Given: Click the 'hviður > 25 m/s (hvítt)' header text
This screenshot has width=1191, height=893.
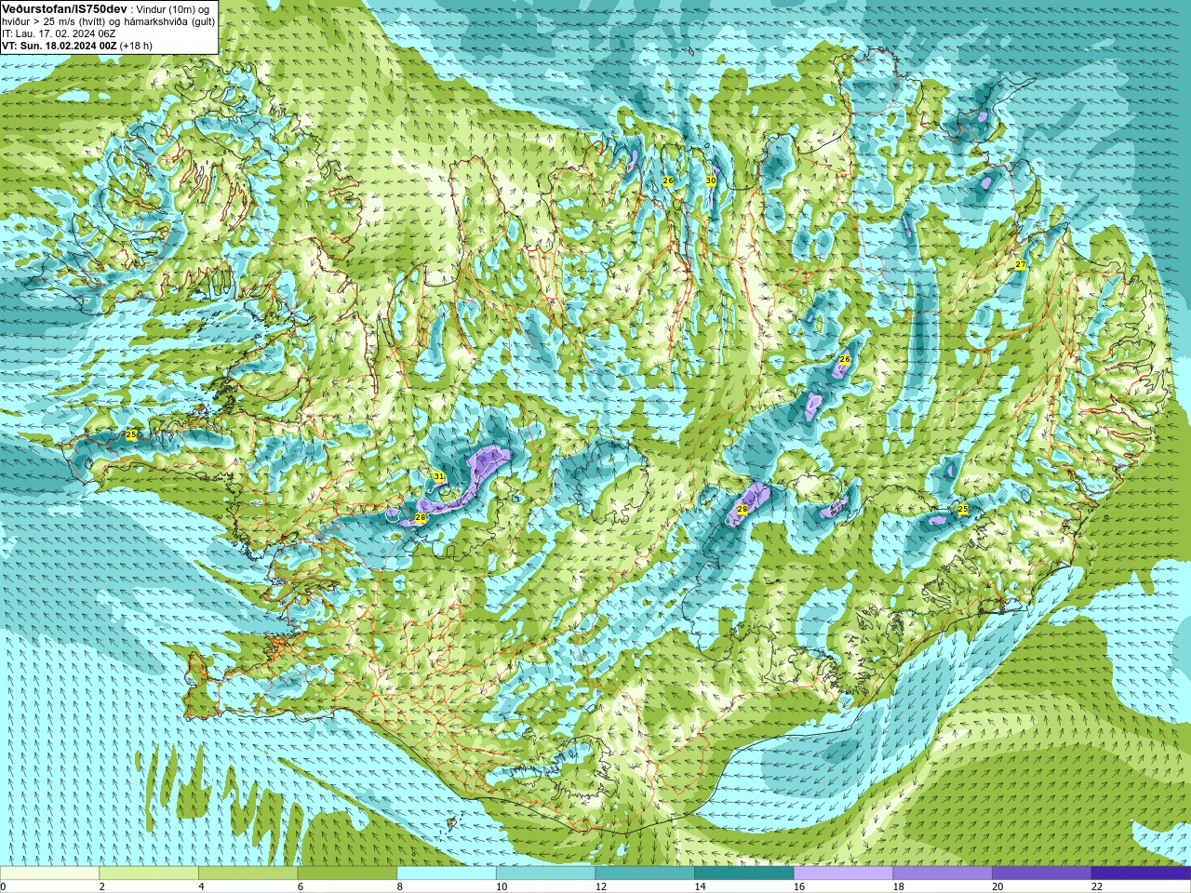Looking at the screenshot, I should [x=56, y=21].
